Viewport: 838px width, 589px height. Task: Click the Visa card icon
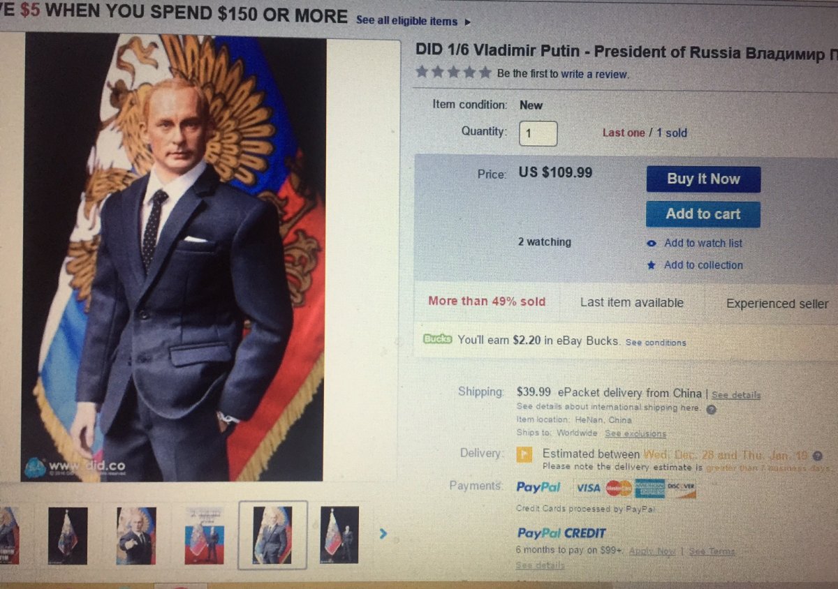tap(589, 488)
